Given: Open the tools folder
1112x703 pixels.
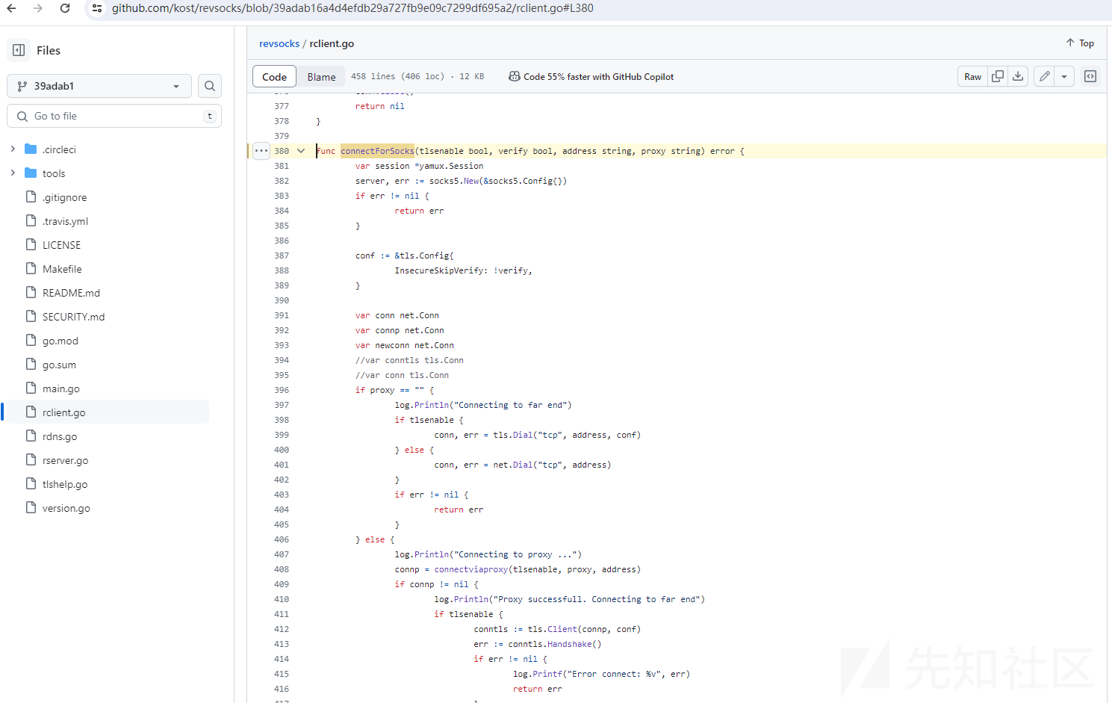Looking at the screenshot, I should click(54, 173).
